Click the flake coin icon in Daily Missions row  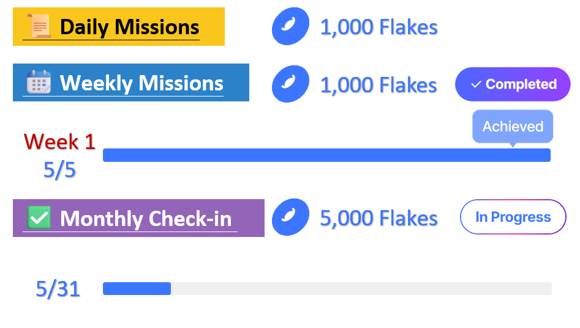(x=291, y=26)
